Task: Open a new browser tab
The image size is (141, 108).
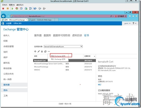Action: click(56, 20)
